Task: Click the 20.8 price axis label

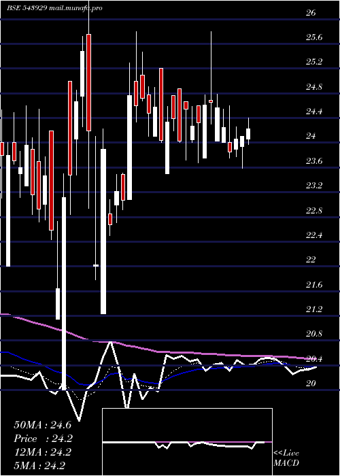Action: (314, 334)
